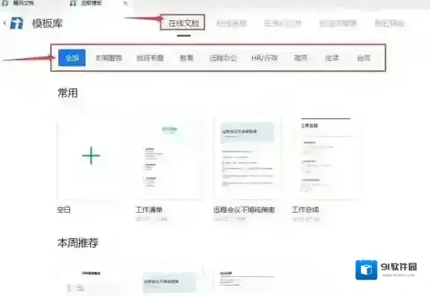
Task: Switch to the 腾讯文档 browser tab
Action: 24,3
